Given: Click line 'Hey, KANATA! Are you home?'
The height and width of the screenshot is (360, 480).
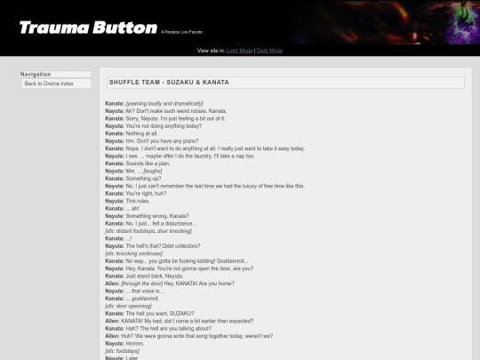Looking at the screenshot, I should pyautogui.click(x=199, y=284).
